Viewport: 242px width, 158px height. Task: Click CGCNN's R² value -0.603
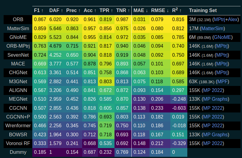pyautogui.click(x=179, y=108)
